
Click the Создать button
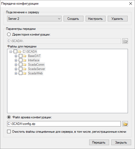point(73,19)
